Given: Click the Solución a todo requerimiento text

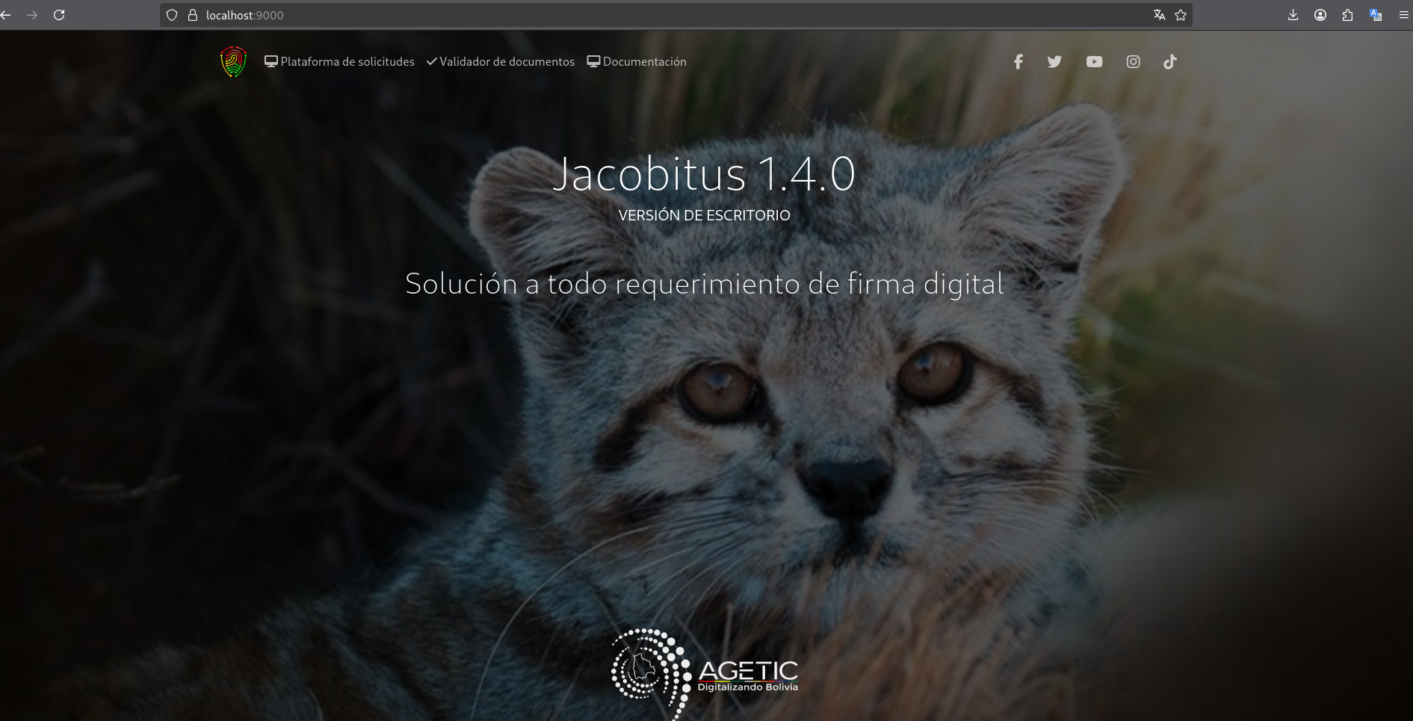Looking at the screenshot, I should click(x=704, y=284).
